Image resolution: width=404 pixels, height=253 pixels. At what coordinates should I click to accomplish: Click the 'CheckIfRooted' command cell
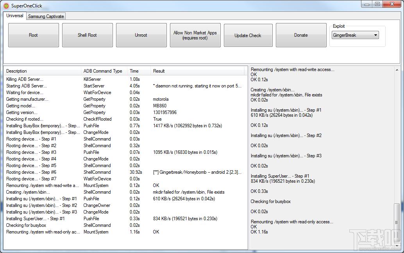coord(97,119)
